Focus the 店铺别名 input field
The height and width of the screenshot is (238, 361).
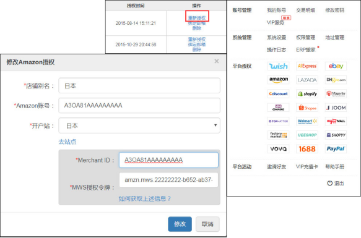click(139, 85)
